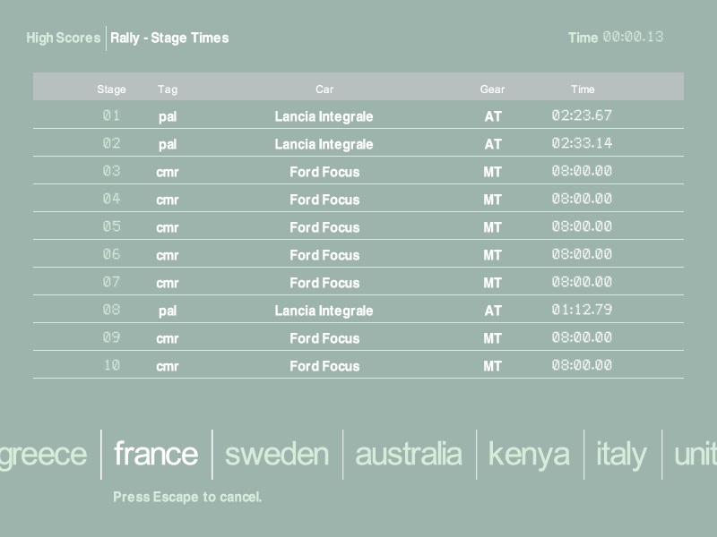Select the Gear column header
Viewport: 717px width, 537px height.
point(492,89)
